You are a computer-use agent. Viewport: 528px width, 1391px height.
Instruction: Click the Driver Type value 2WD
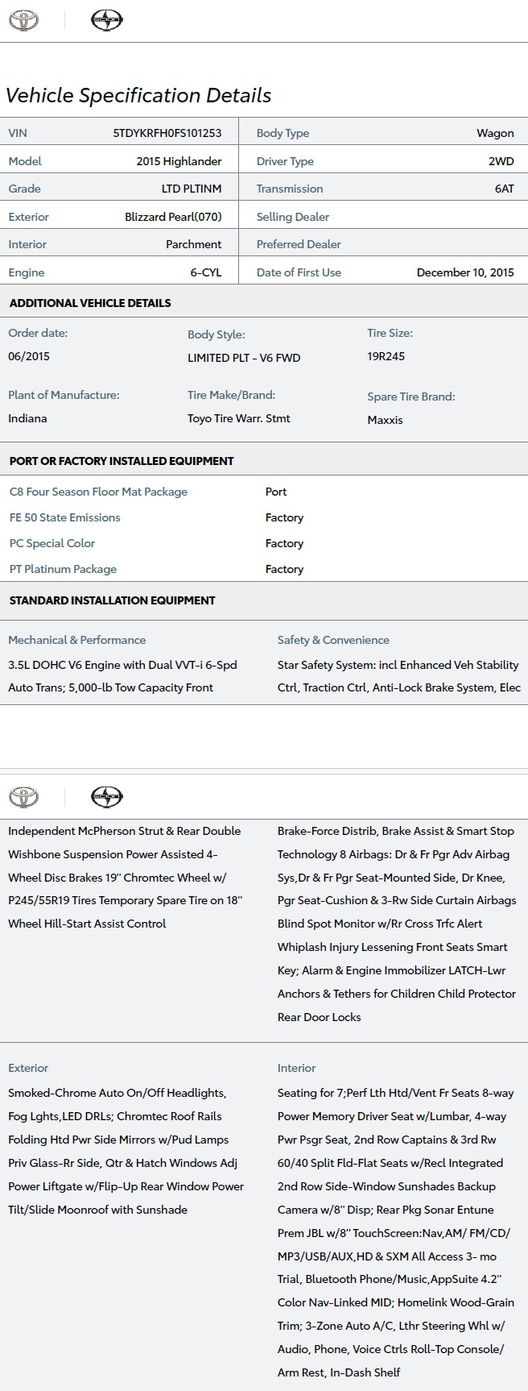[501, 161]
